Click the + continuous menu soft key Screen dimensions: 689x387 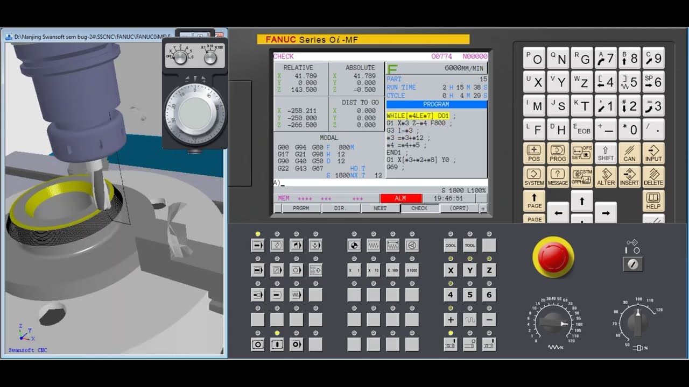pos(483,209)
